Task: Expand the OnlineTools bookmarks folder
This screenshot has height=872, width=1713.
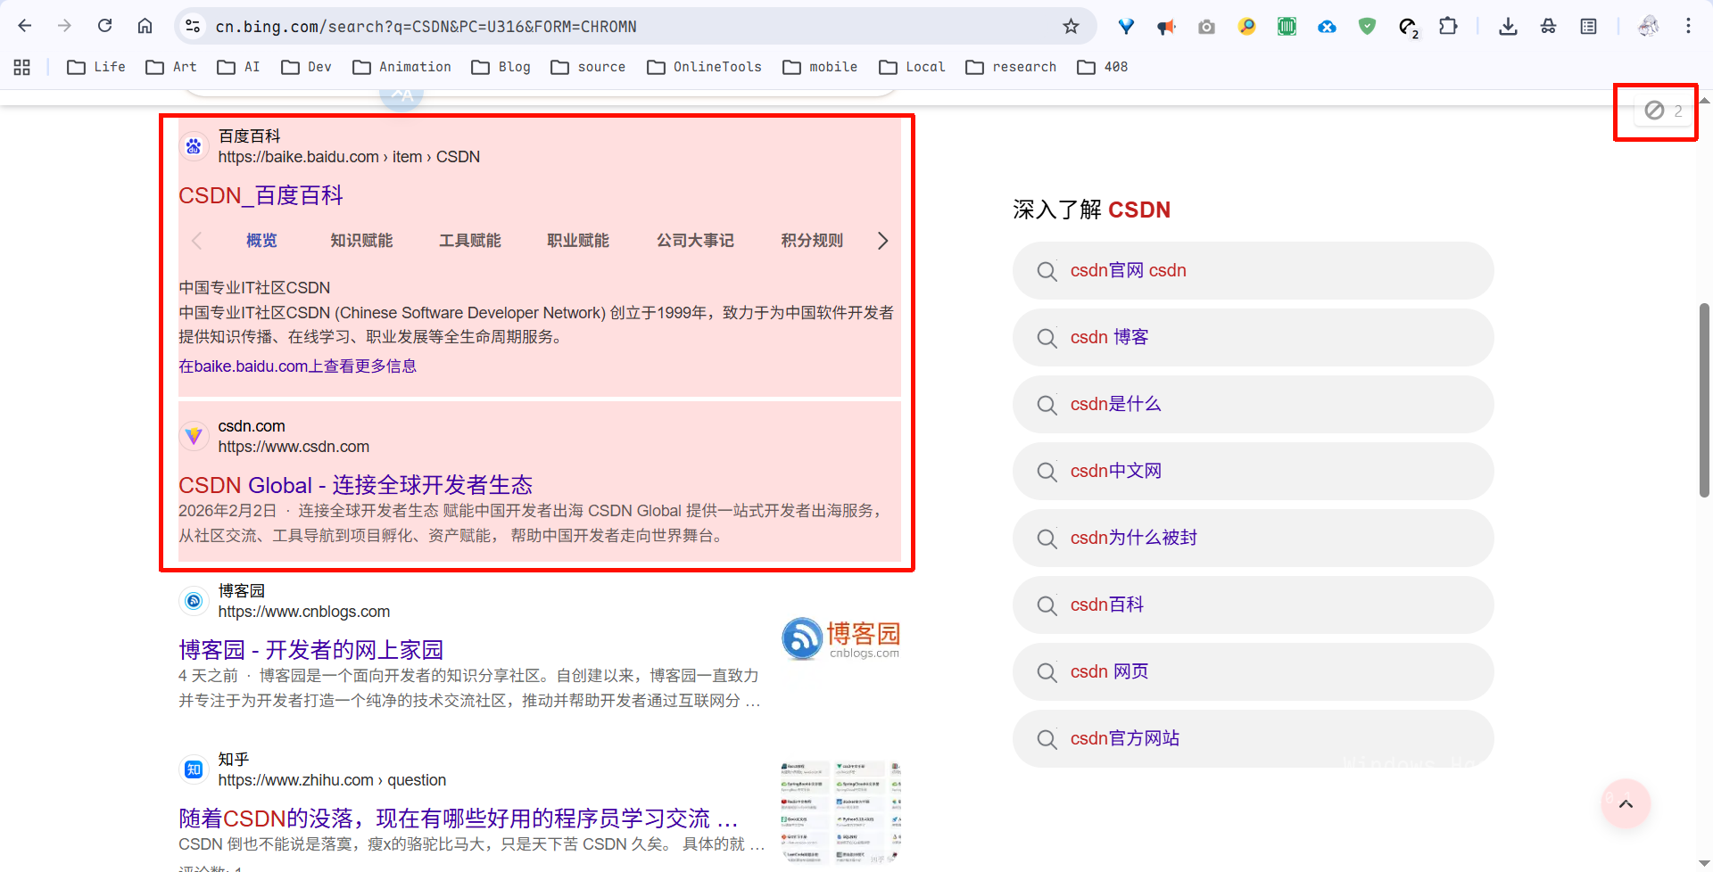Action: click(704, 67)
